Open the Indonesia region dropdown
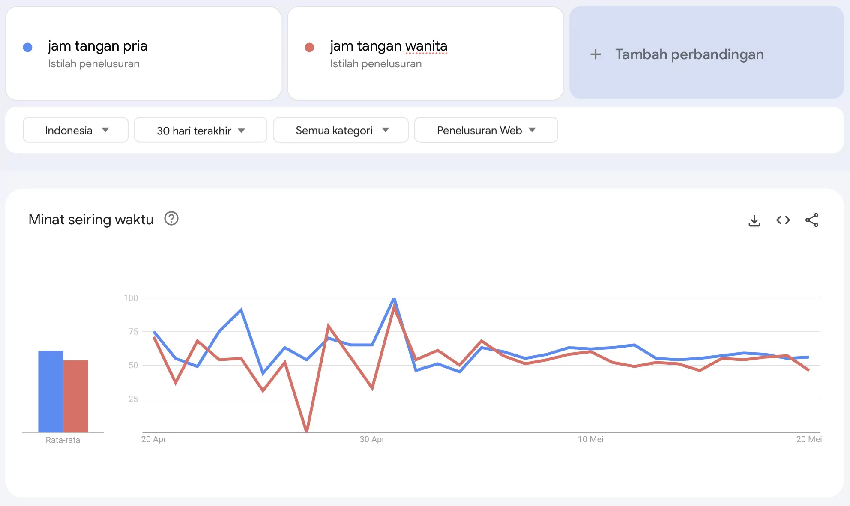Screen dimensions: 850x506 point(75,130)
